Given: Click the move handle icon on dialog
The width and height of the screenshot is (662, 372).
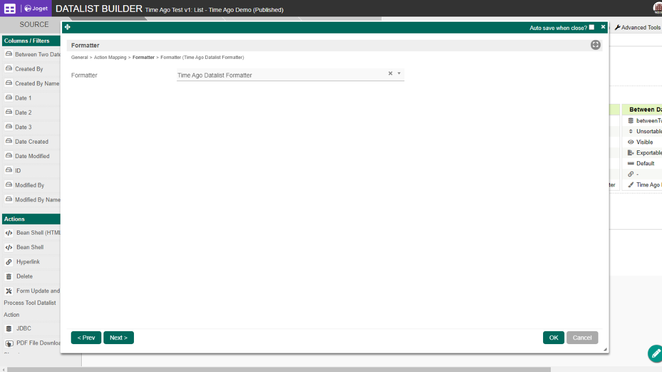Looking at the screenshot, I should (68, 27).
